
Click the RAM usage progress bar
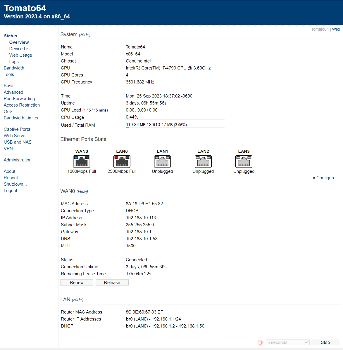(175, 127)
